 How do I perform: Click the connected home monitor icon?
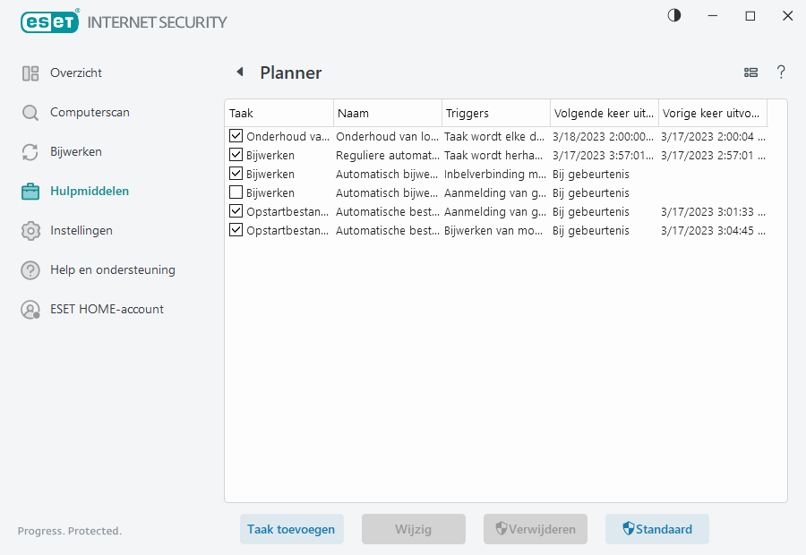[x=750, y=73]
